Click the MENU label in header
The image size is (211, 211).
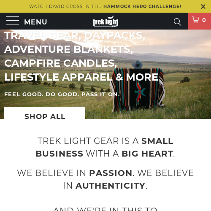pyautogui.click(x=35, y=22)
